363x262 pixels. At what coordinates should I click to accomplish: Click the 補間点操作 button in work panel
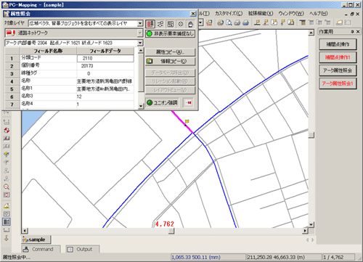click(338, 44)
